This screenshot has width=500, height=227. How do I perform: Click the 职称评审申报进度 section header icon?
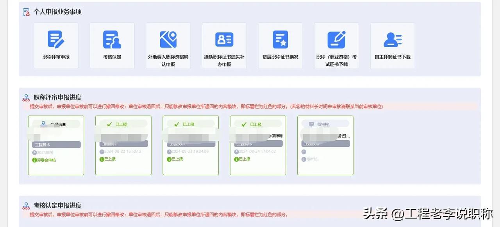[x=26, y=98]
